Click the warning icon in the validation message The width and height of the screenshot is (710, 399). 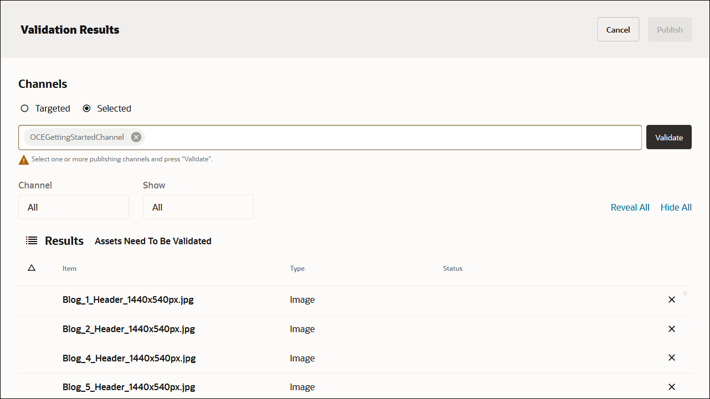(x=23, y=159)
